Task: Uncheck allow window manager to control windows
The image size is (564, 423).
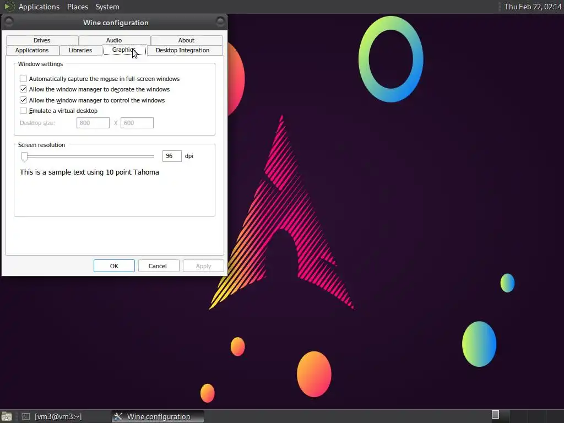Action: 23,100
